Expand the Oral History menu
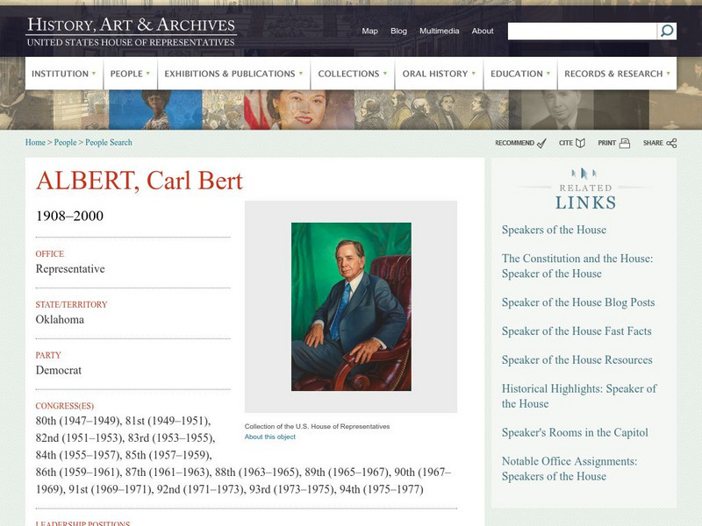This screenshot has height=526, width=702. [x=439, y=74]
